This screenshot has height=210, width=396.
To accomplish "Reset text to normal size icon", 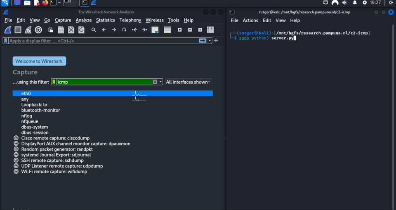I will pyautogui.click(x=200, y=30).
